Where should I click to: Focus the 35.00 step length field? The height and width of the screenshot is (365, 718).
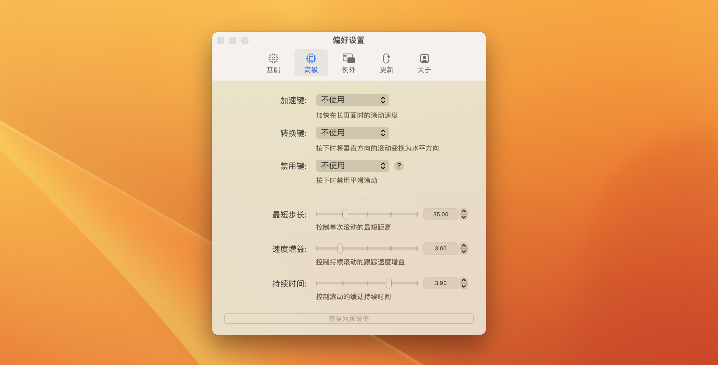point(440,214)
